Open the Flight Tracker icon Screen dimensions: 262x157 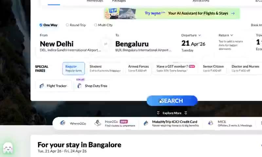(42, 86)
